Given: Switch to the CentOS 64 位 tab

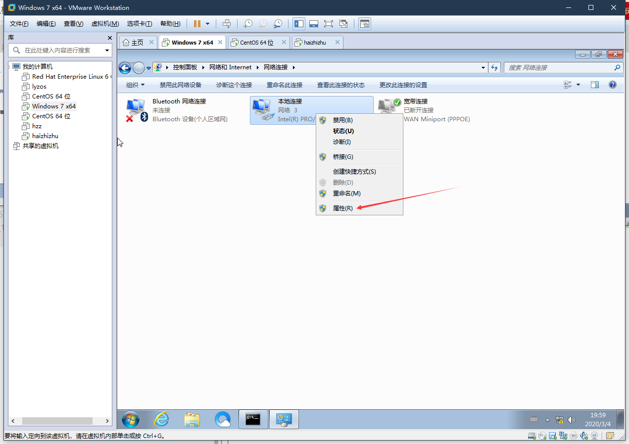Looking at the screenshot, I should point(256,43).
